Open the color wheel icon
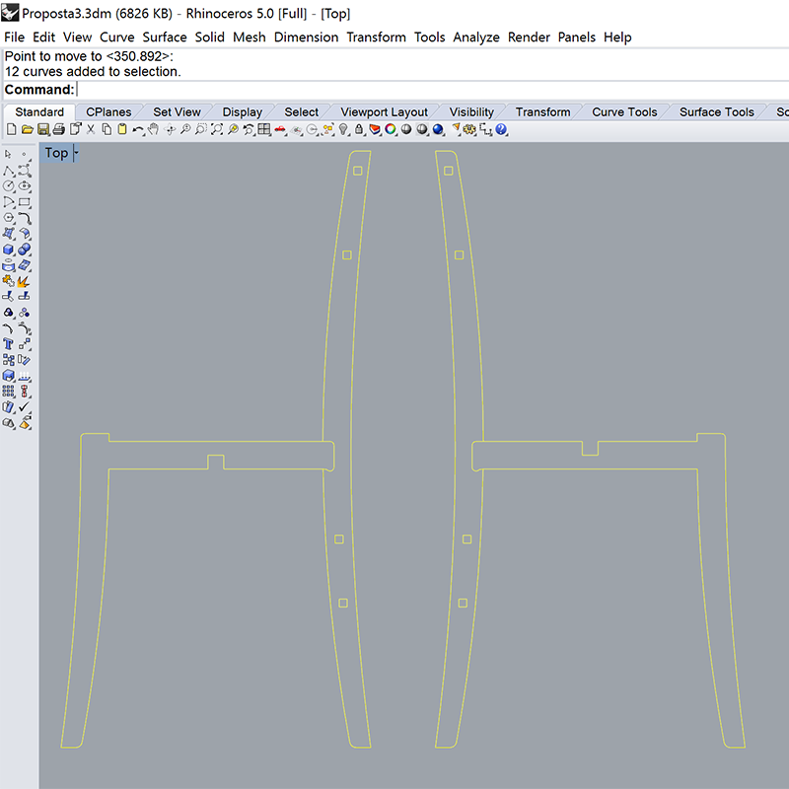The width and height of the screenshot is (789, 789). pyautogui.click(x=391, y=129)
